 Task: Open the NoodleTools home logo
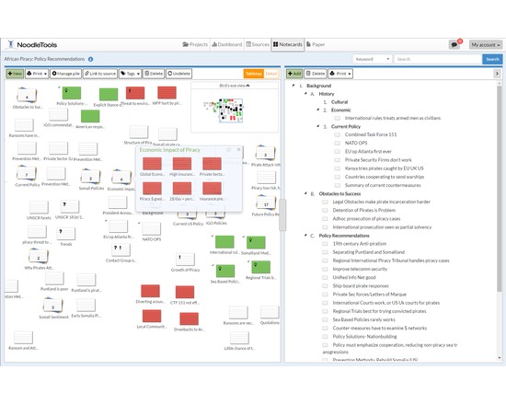pos(32,44)
